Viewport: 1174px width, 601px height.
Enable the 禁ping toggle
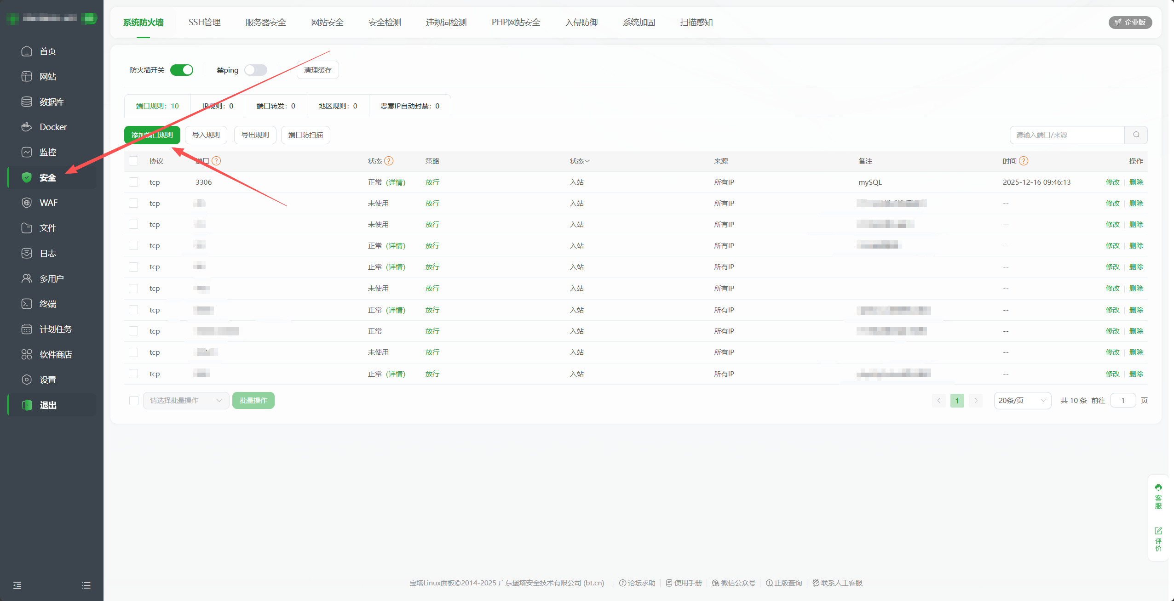click(256, 70)
